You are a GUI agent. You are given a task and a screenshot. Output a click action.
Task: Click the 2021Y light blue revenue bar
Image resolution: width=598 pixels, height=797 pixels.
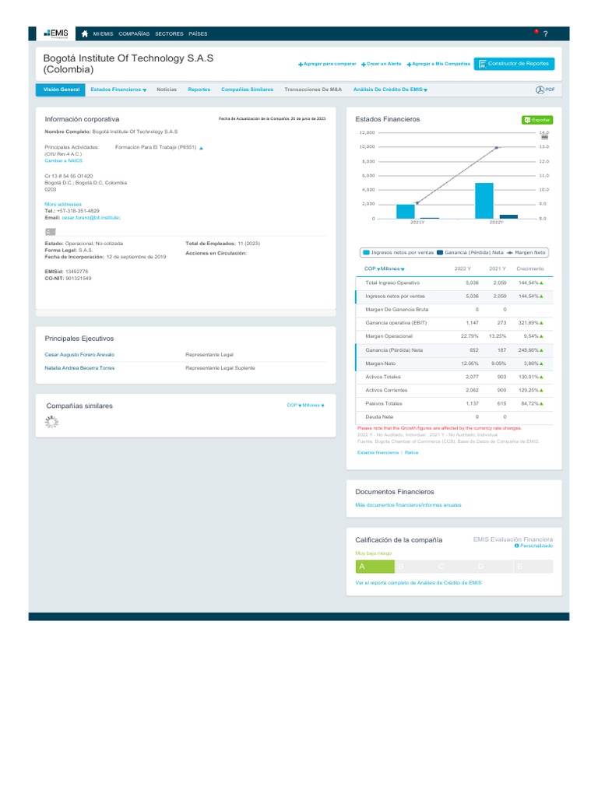[405, 212]
